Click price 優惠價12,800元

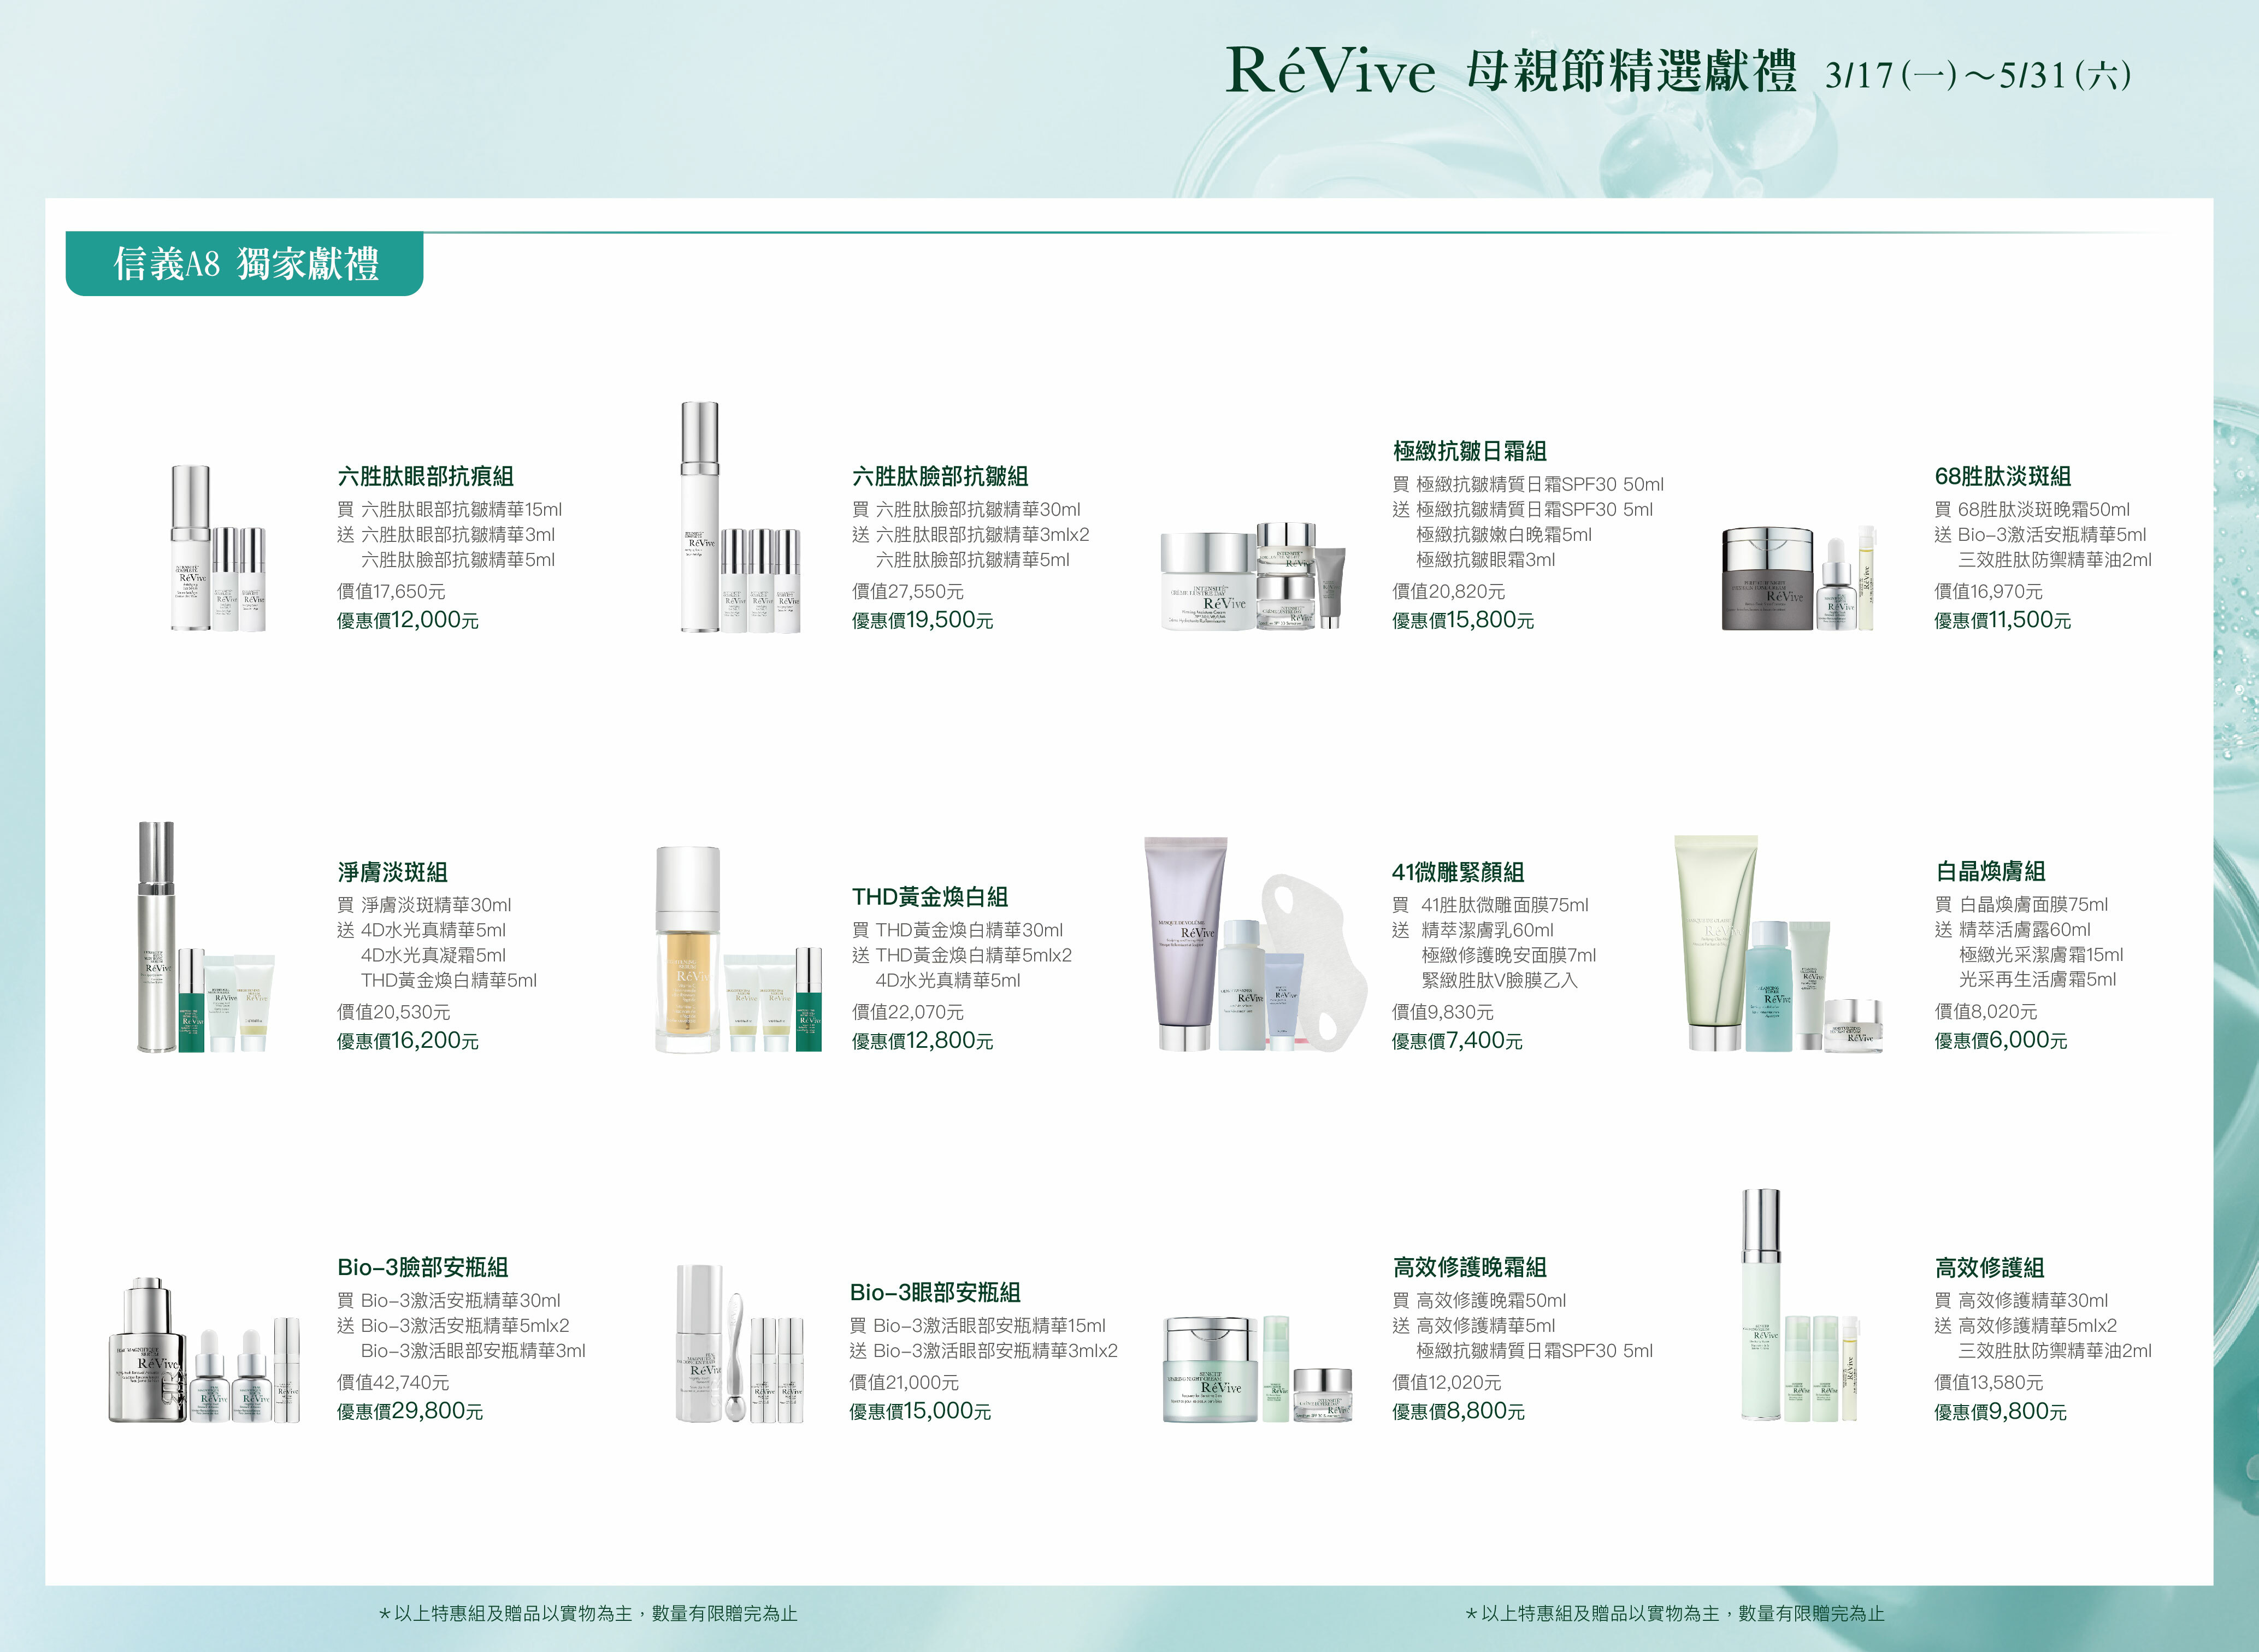pyautogui.click(x=922, y=1041)
